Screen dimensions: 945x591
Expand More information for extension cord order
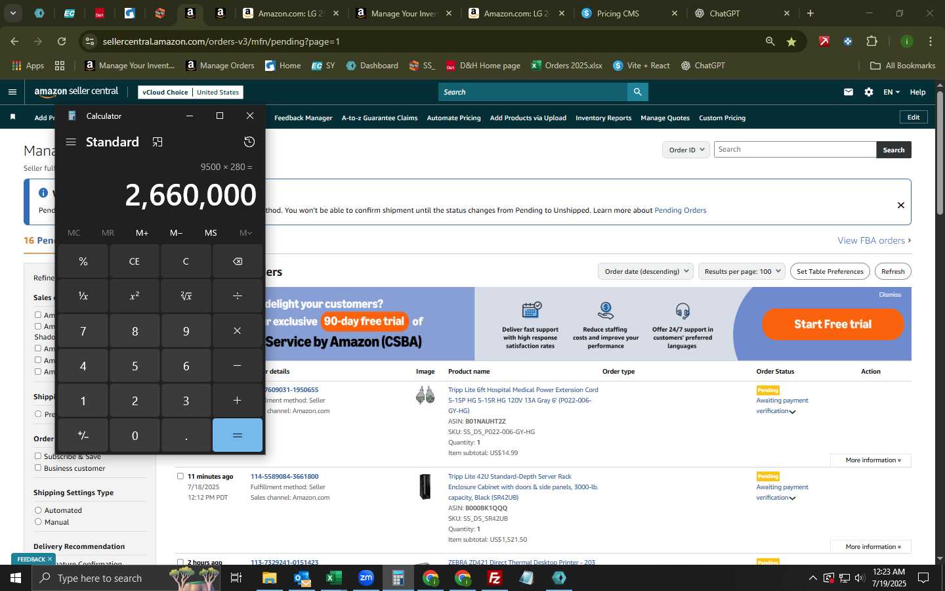point(870,460)
